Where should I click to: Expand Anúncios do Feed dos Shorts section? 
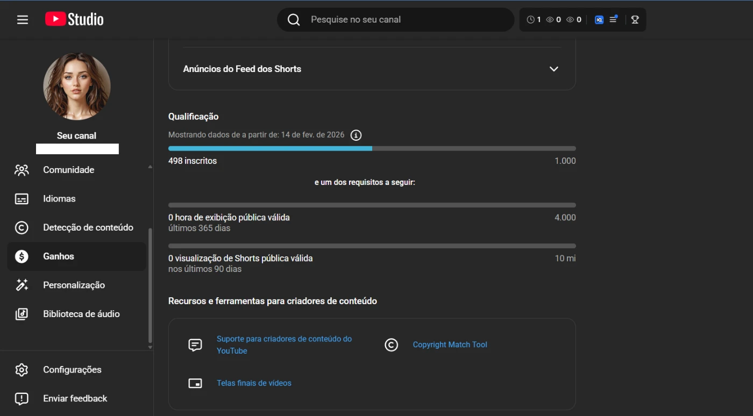[553, 69]
